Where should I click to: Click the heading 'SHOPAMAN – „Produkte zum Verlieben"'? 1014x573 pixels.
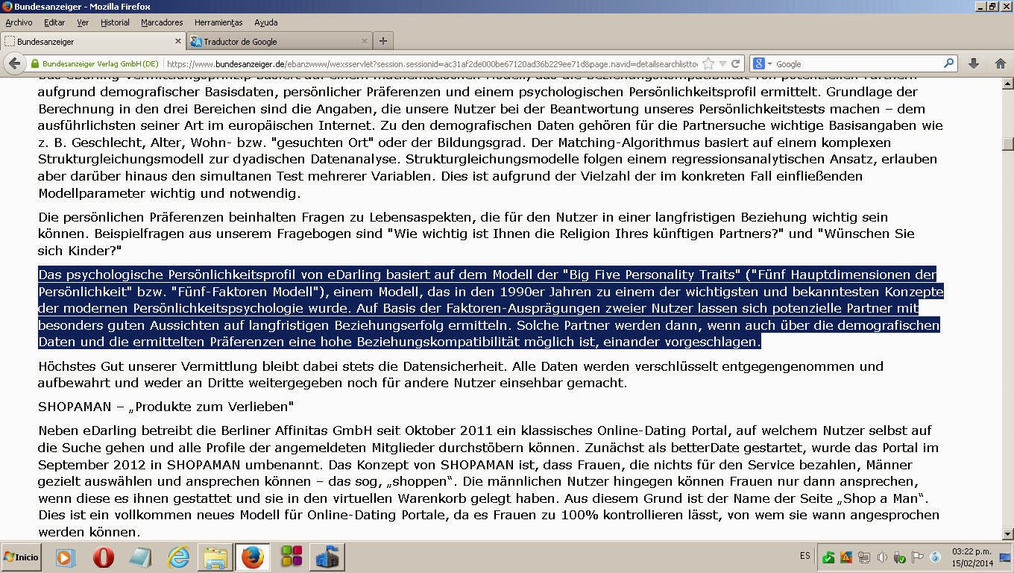(166, 407)
